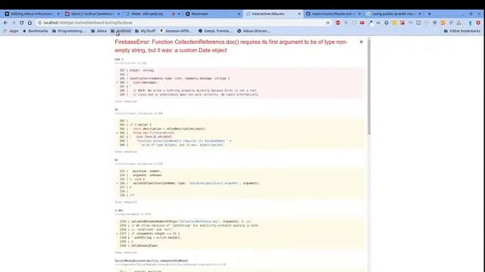
Task: Click the FirebaseError heading text
Action: [231, 46]
